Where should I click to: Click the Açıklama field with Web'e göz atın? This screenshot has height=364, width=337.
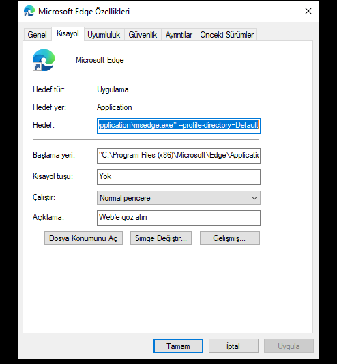(x=179, y=218)
